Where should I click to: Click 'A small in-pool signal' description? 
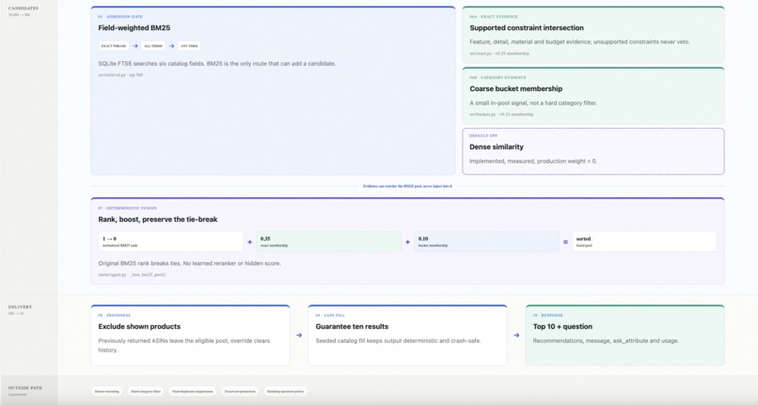533,103
